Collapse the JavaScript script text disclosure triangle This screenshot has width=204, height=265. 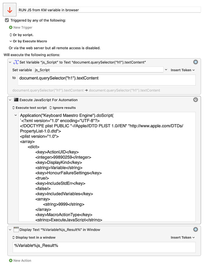tap(15, 115)
